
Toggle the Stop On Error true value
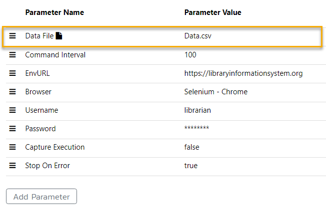tap(191, 166)
